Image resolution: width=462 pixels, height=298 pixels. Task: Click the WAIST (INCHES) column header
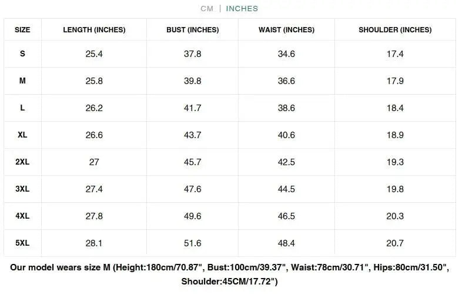pos(286,30)
